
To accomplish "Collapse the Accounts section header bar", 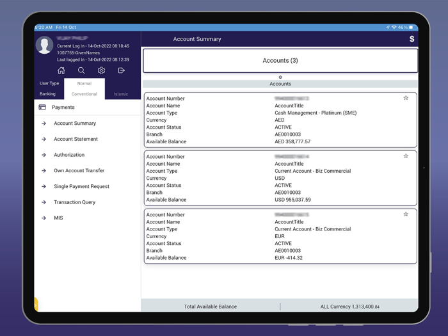I will (x=280, y=84).
